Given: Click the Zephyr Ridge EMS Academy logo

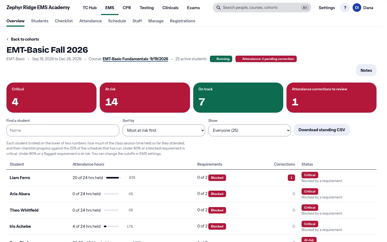Looking at the screenshot, I should pyautogui.click(x=38, y=8).
